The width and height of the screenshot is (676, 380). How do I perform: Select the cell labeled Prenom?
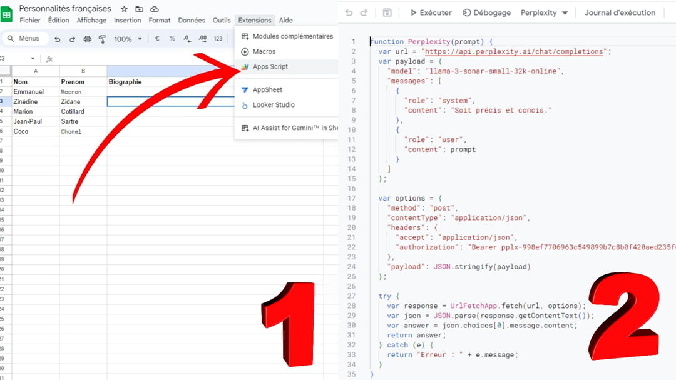point(83,82)
